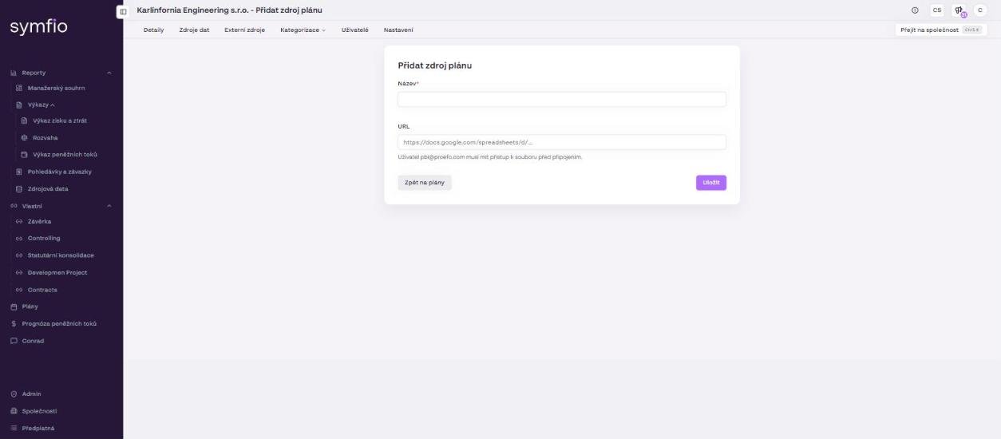Screen dimensions: 1001x439
Task: Click the Contracts link icon
Action: [19, 290]
